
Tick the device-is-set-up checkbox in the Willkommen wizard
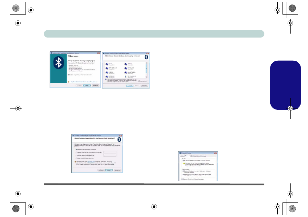point(68,75)
